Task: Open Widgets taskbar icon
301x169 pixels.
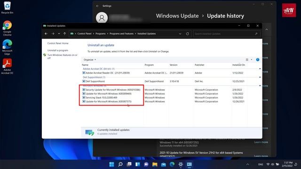Action: click(x=138, y=164)
